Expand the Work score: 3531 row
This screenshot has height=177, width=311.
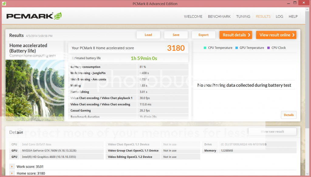pos(12,166)
